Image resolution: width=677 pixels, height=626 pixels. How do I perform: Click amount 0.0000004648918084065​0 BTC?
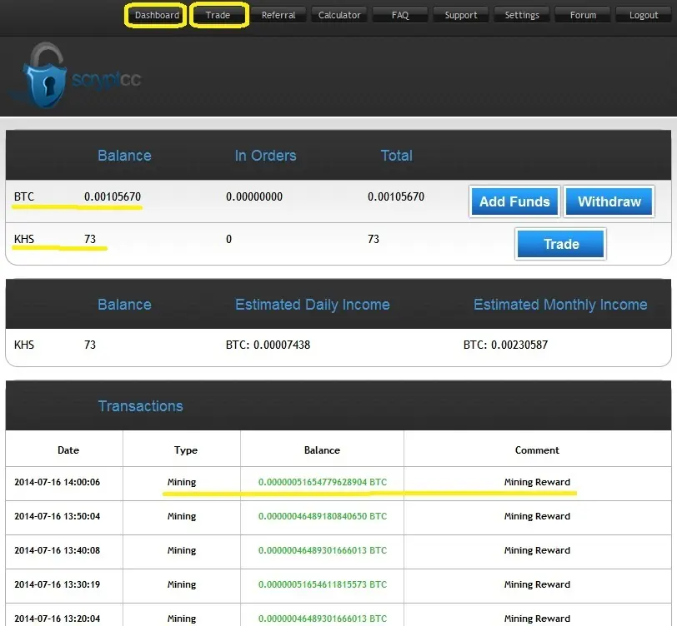coord(323,516)
